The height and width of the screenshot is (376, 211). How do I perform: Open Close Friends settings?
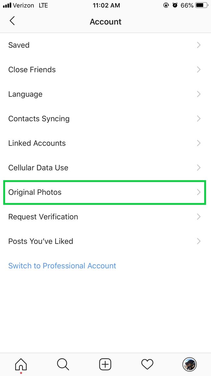pos(32,69)
